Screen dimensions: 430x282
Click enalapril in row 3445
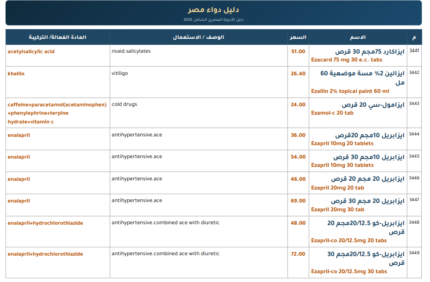tap(19, 157)
